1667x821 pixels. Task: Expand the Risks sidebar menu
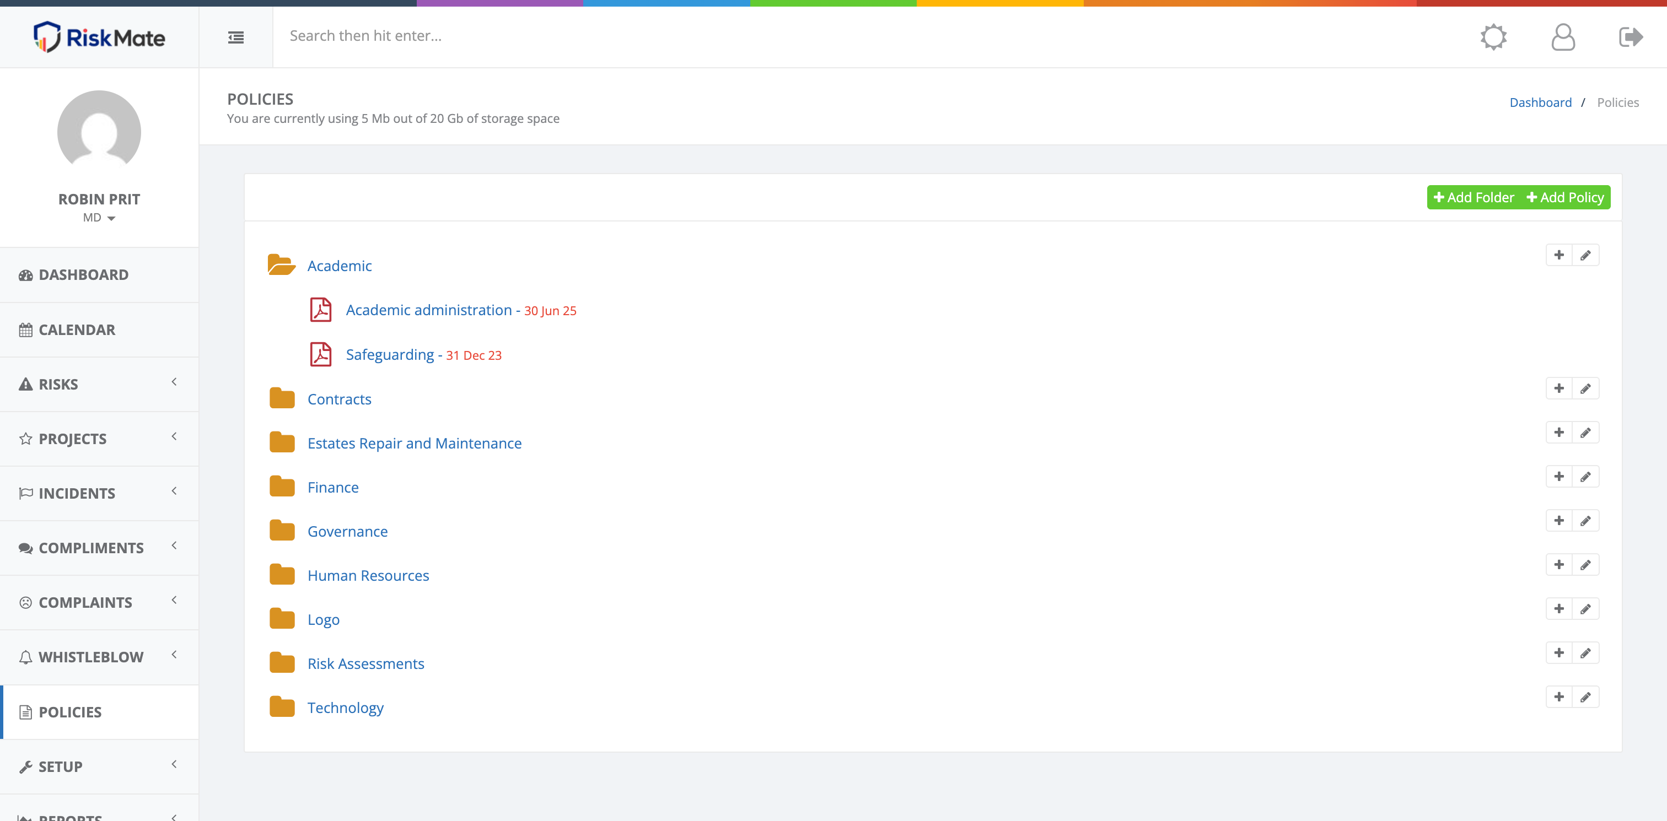99,384
